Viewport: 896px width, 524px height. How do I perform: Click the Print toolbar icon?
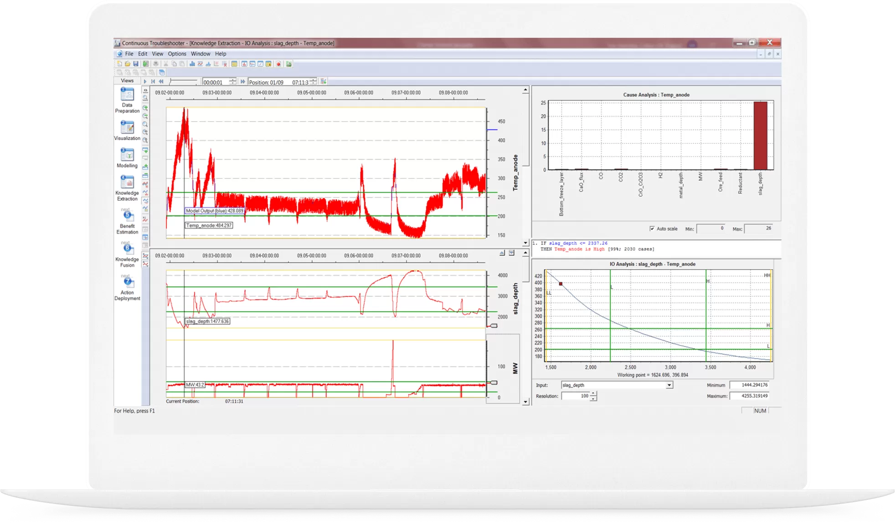point(155,64)
